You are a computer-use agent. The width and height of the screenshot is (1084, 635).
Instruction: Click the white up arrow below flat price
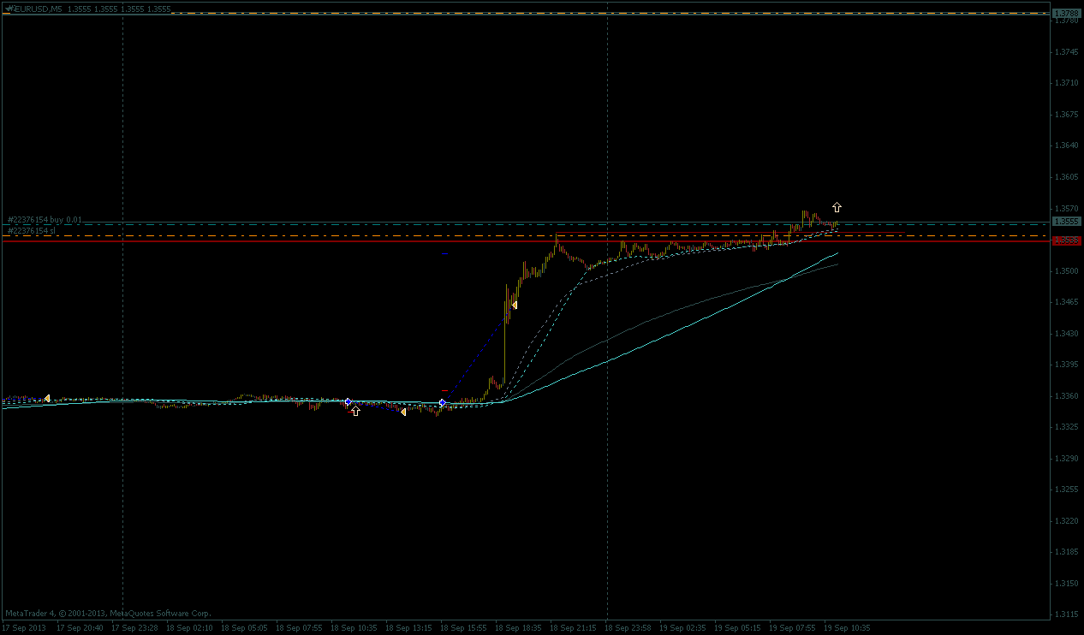tap(355, 412)
